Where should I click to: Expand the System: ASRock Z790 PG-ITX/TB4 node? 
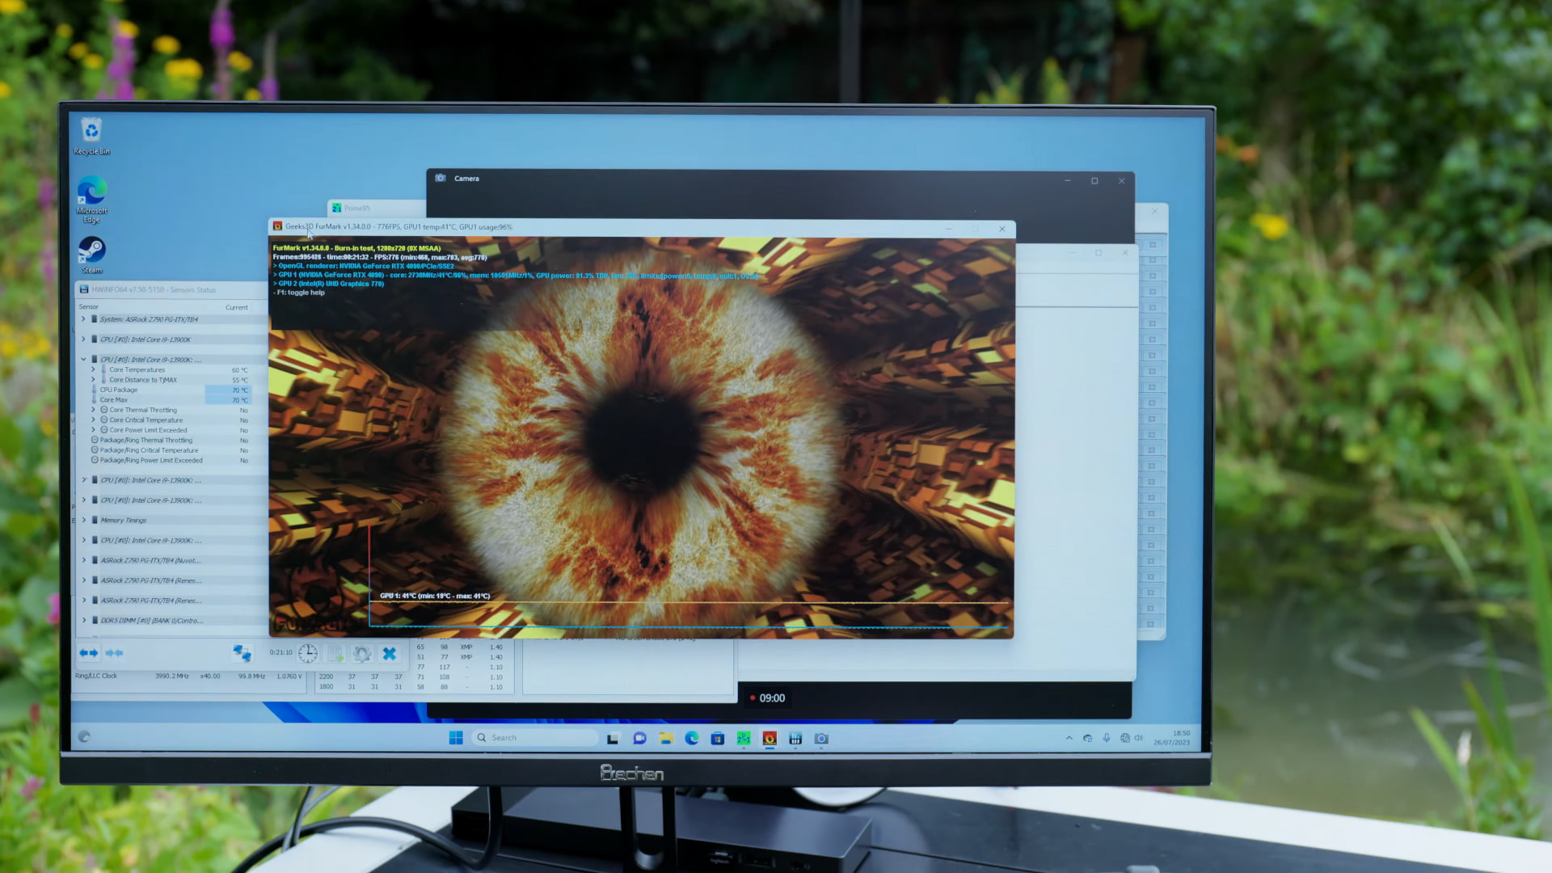pos(83,319)
